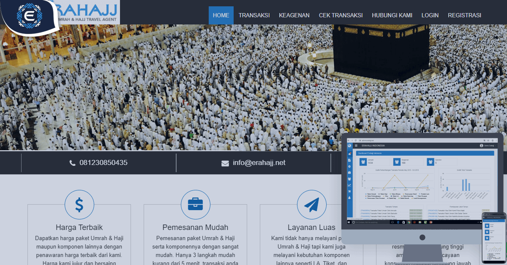
Task: Open the HOME menu item
Action: pos(221,15)
